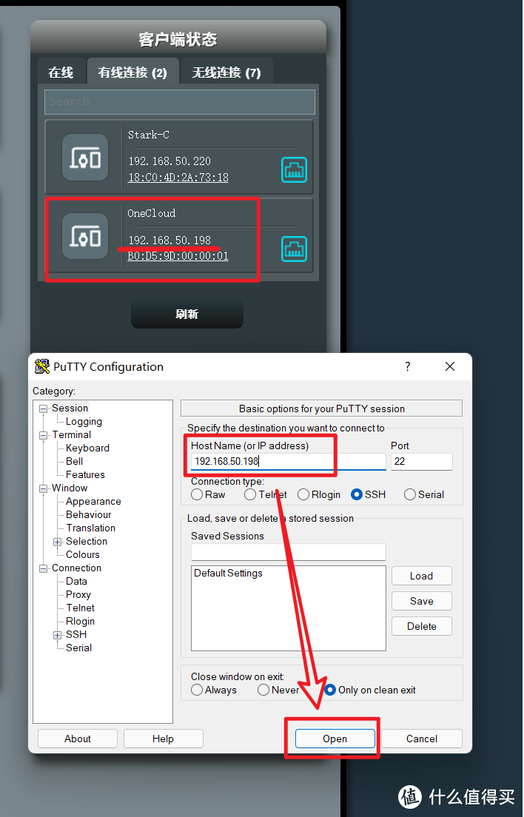Image resolution: width=524 pixels, height=817 pixels.
Task: Switch to 在线 tab
Action: (61, 72)
